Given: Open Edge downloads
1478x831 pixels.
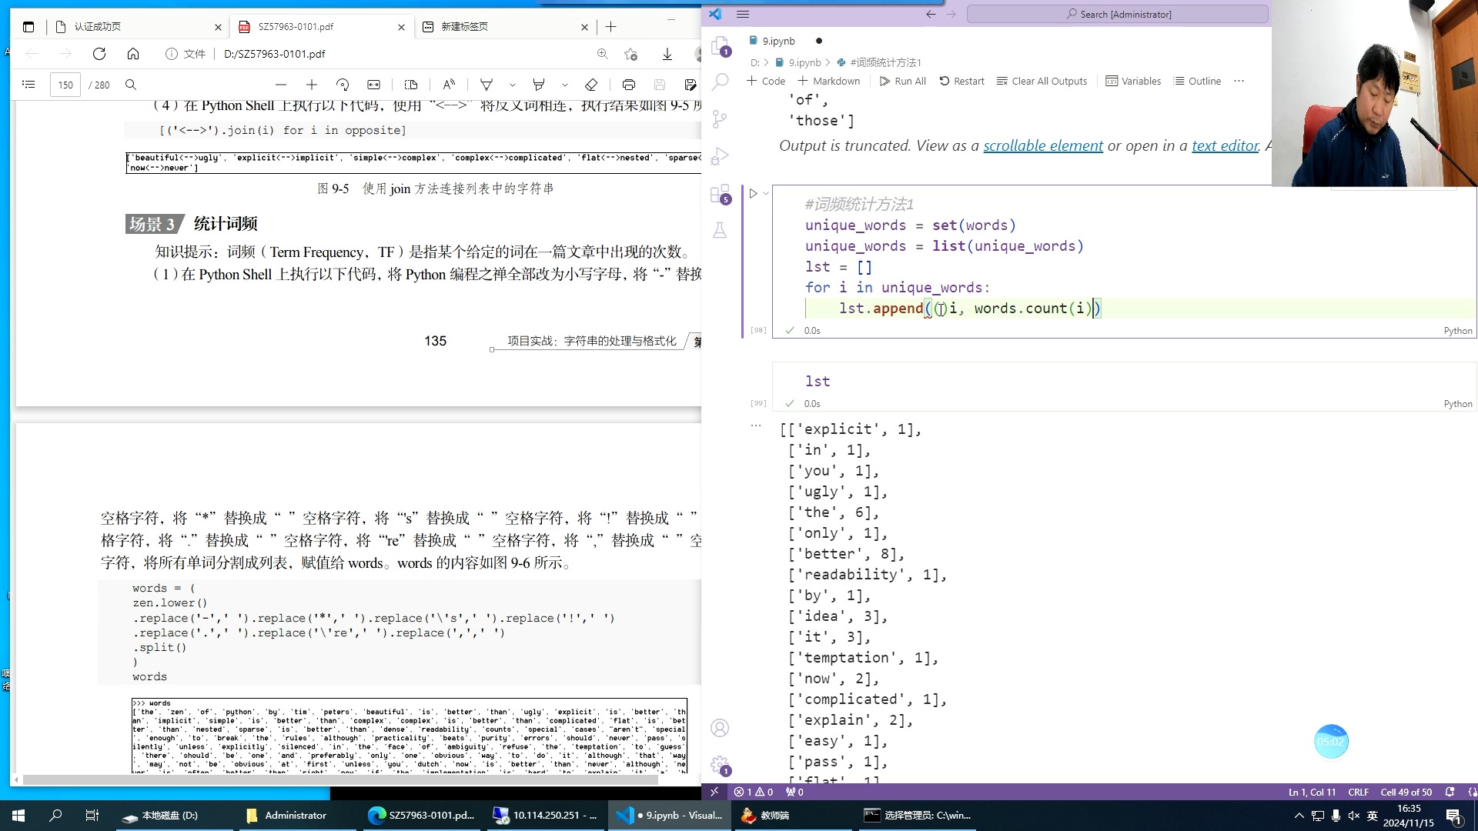Looking at the screenshot, I should coord(667,54).
